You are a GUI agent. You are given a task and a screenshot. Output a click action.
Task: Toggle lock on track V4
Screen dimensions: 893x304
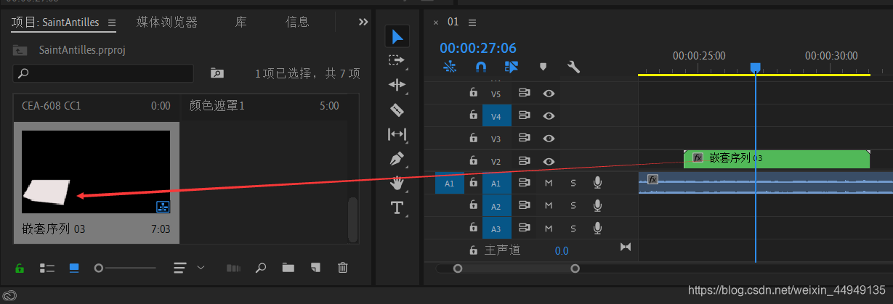(474, 115)
